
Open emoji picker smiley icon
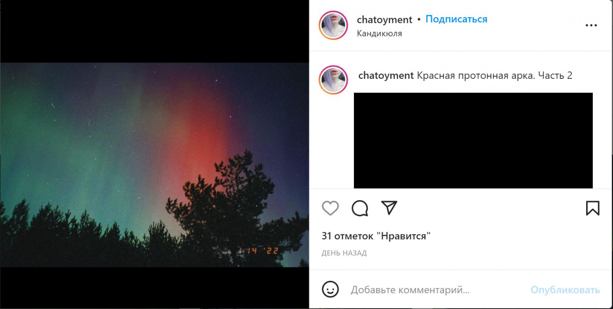point(330,289)
